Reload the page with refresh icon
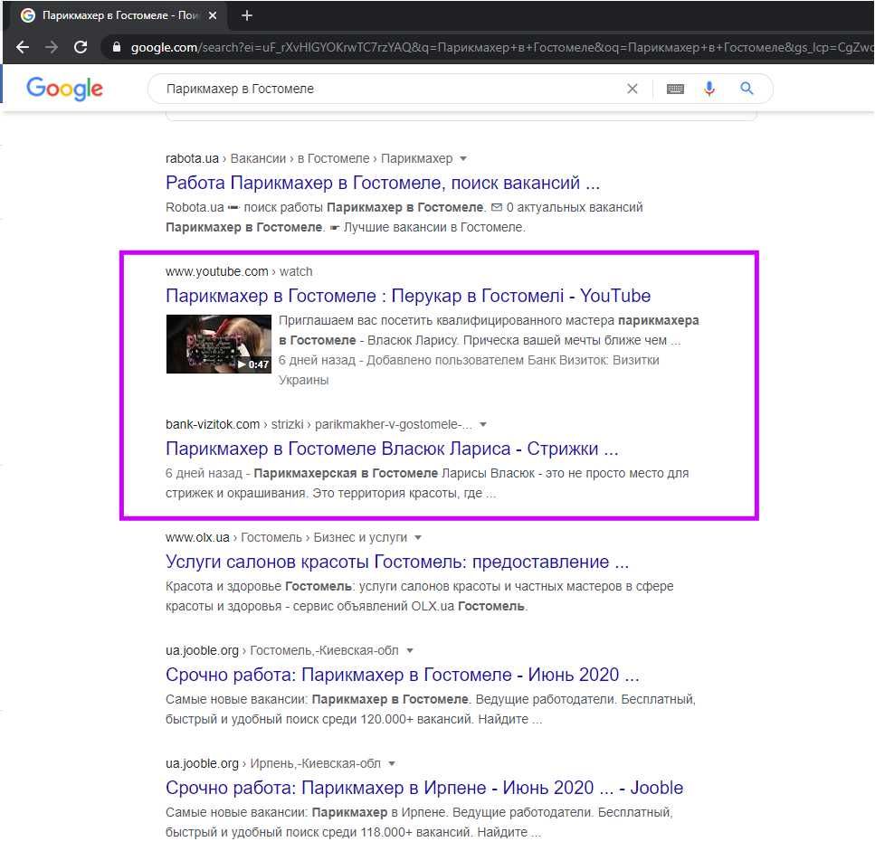The image size is (875, 851). (x=81, y=47)
